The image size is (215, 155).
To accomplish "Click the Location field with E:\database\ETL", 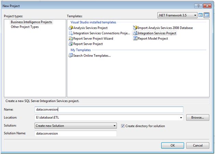I will pyautogui.click(x=109, y=118).
